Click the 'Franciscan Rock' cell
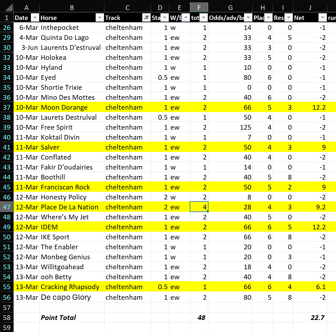 pyautogui.click(x=72, y=187)
